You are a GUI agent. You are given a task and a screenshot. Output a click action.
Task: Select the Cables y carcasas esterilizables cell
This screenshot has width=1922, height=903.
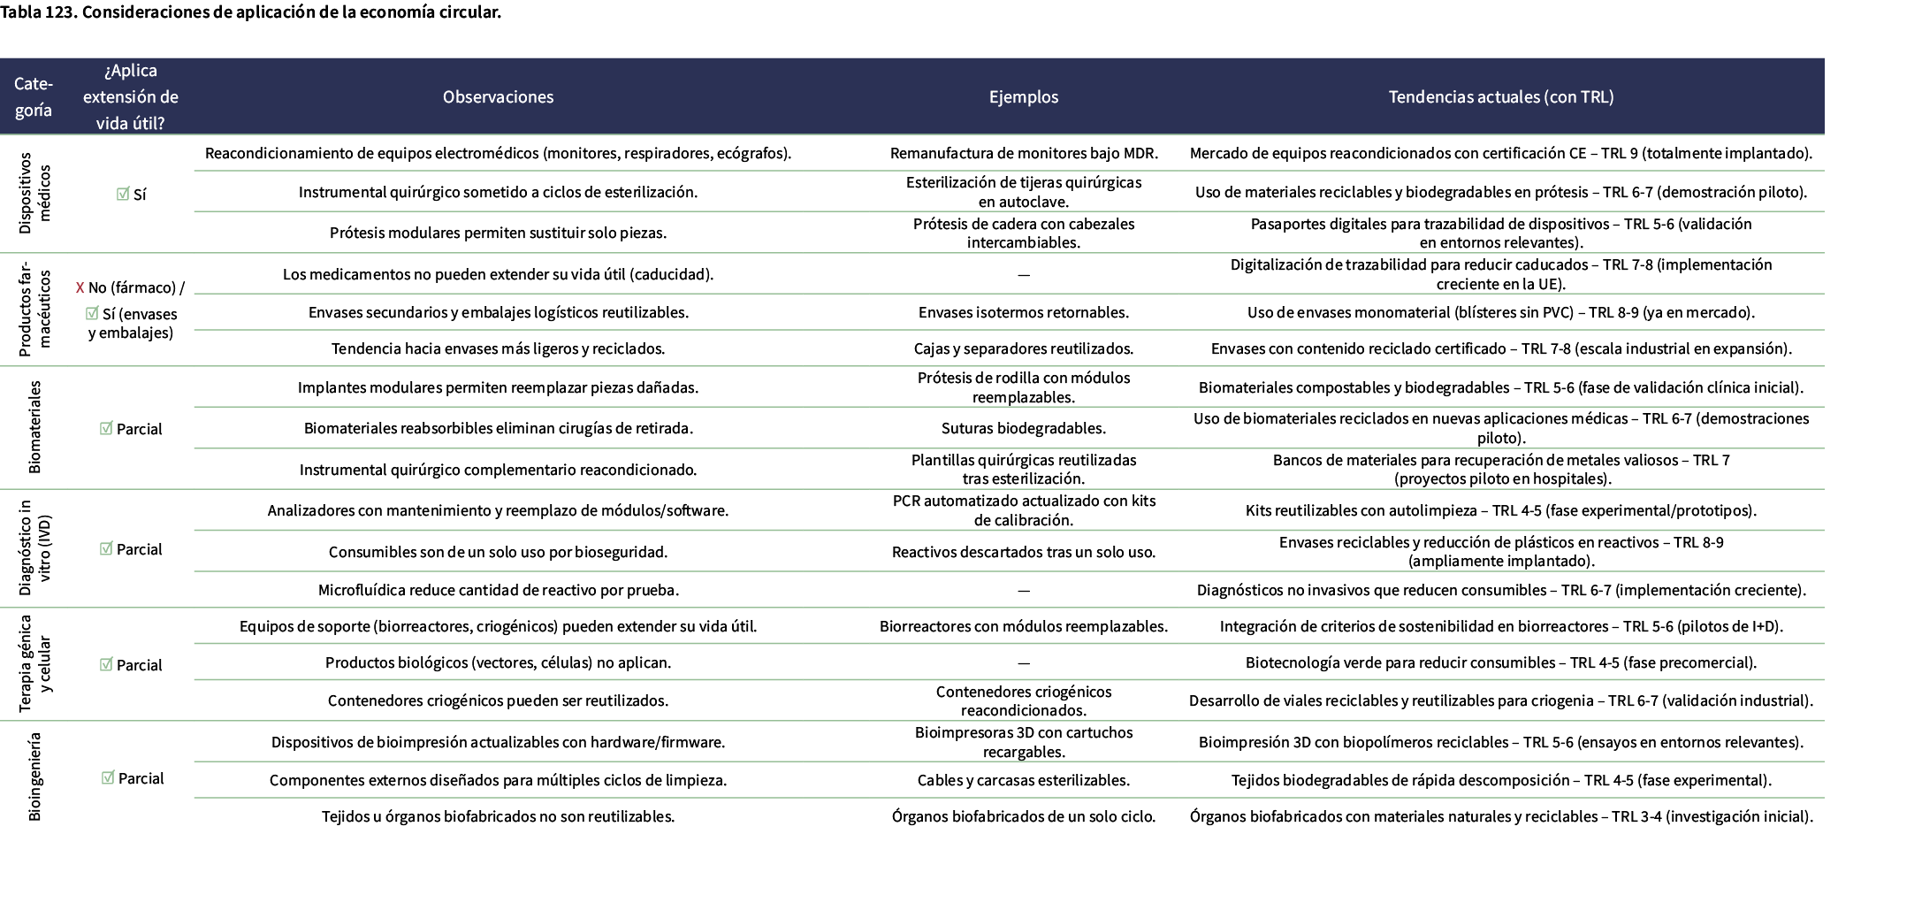click(1023, 781)
